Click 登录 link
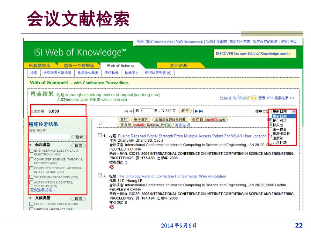This screenshot has height=233, width=311. (x=140, y=42)
